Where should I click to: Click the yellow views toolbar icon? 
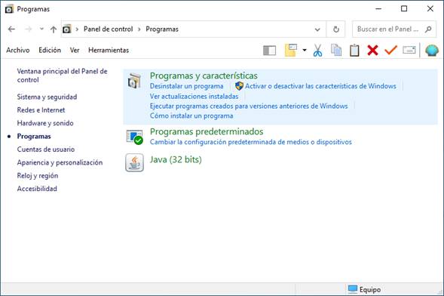[x=291, y=50]
